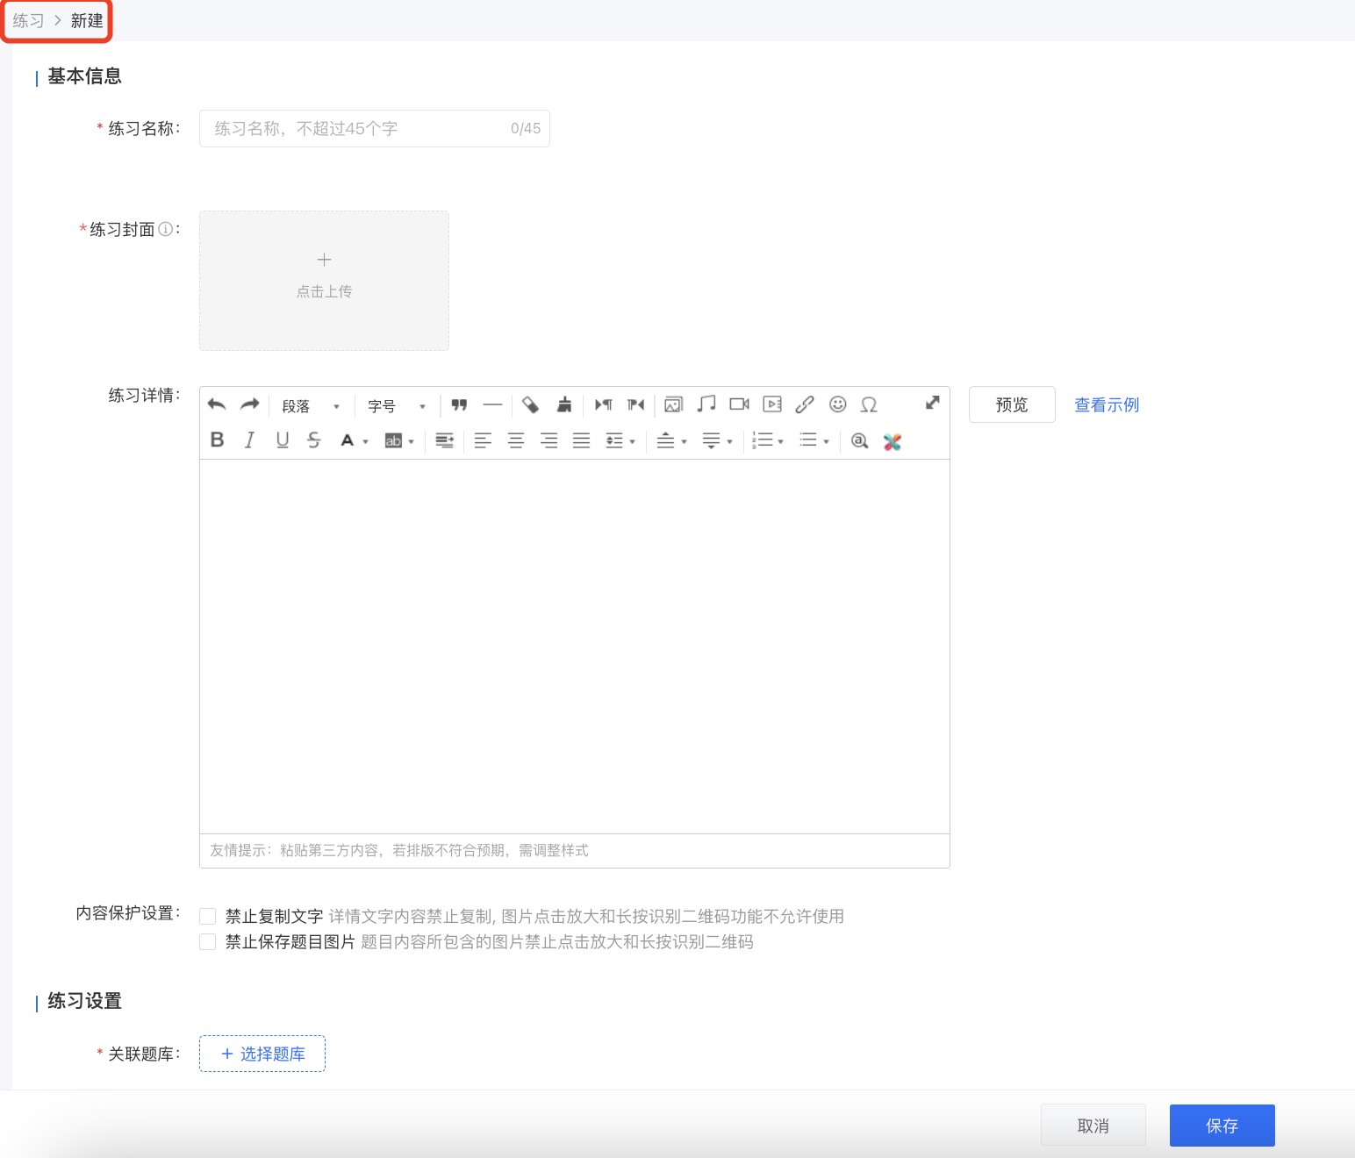Save the exercise with 保存 button
This screenshot has height=1158, width=1355.
pyautogui.click(x=1221, y=1126)
